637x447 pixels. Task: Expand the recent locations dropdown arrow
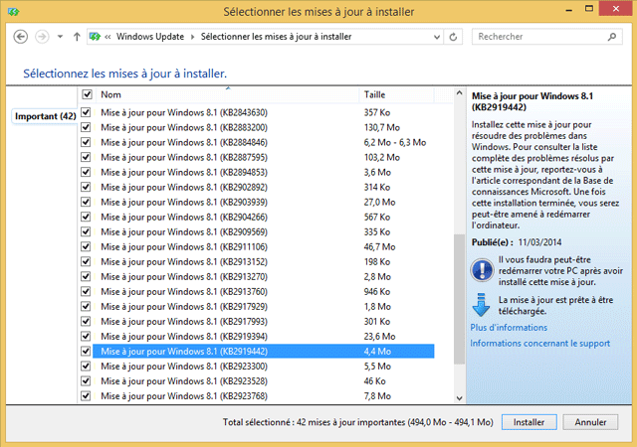[60, 37]
